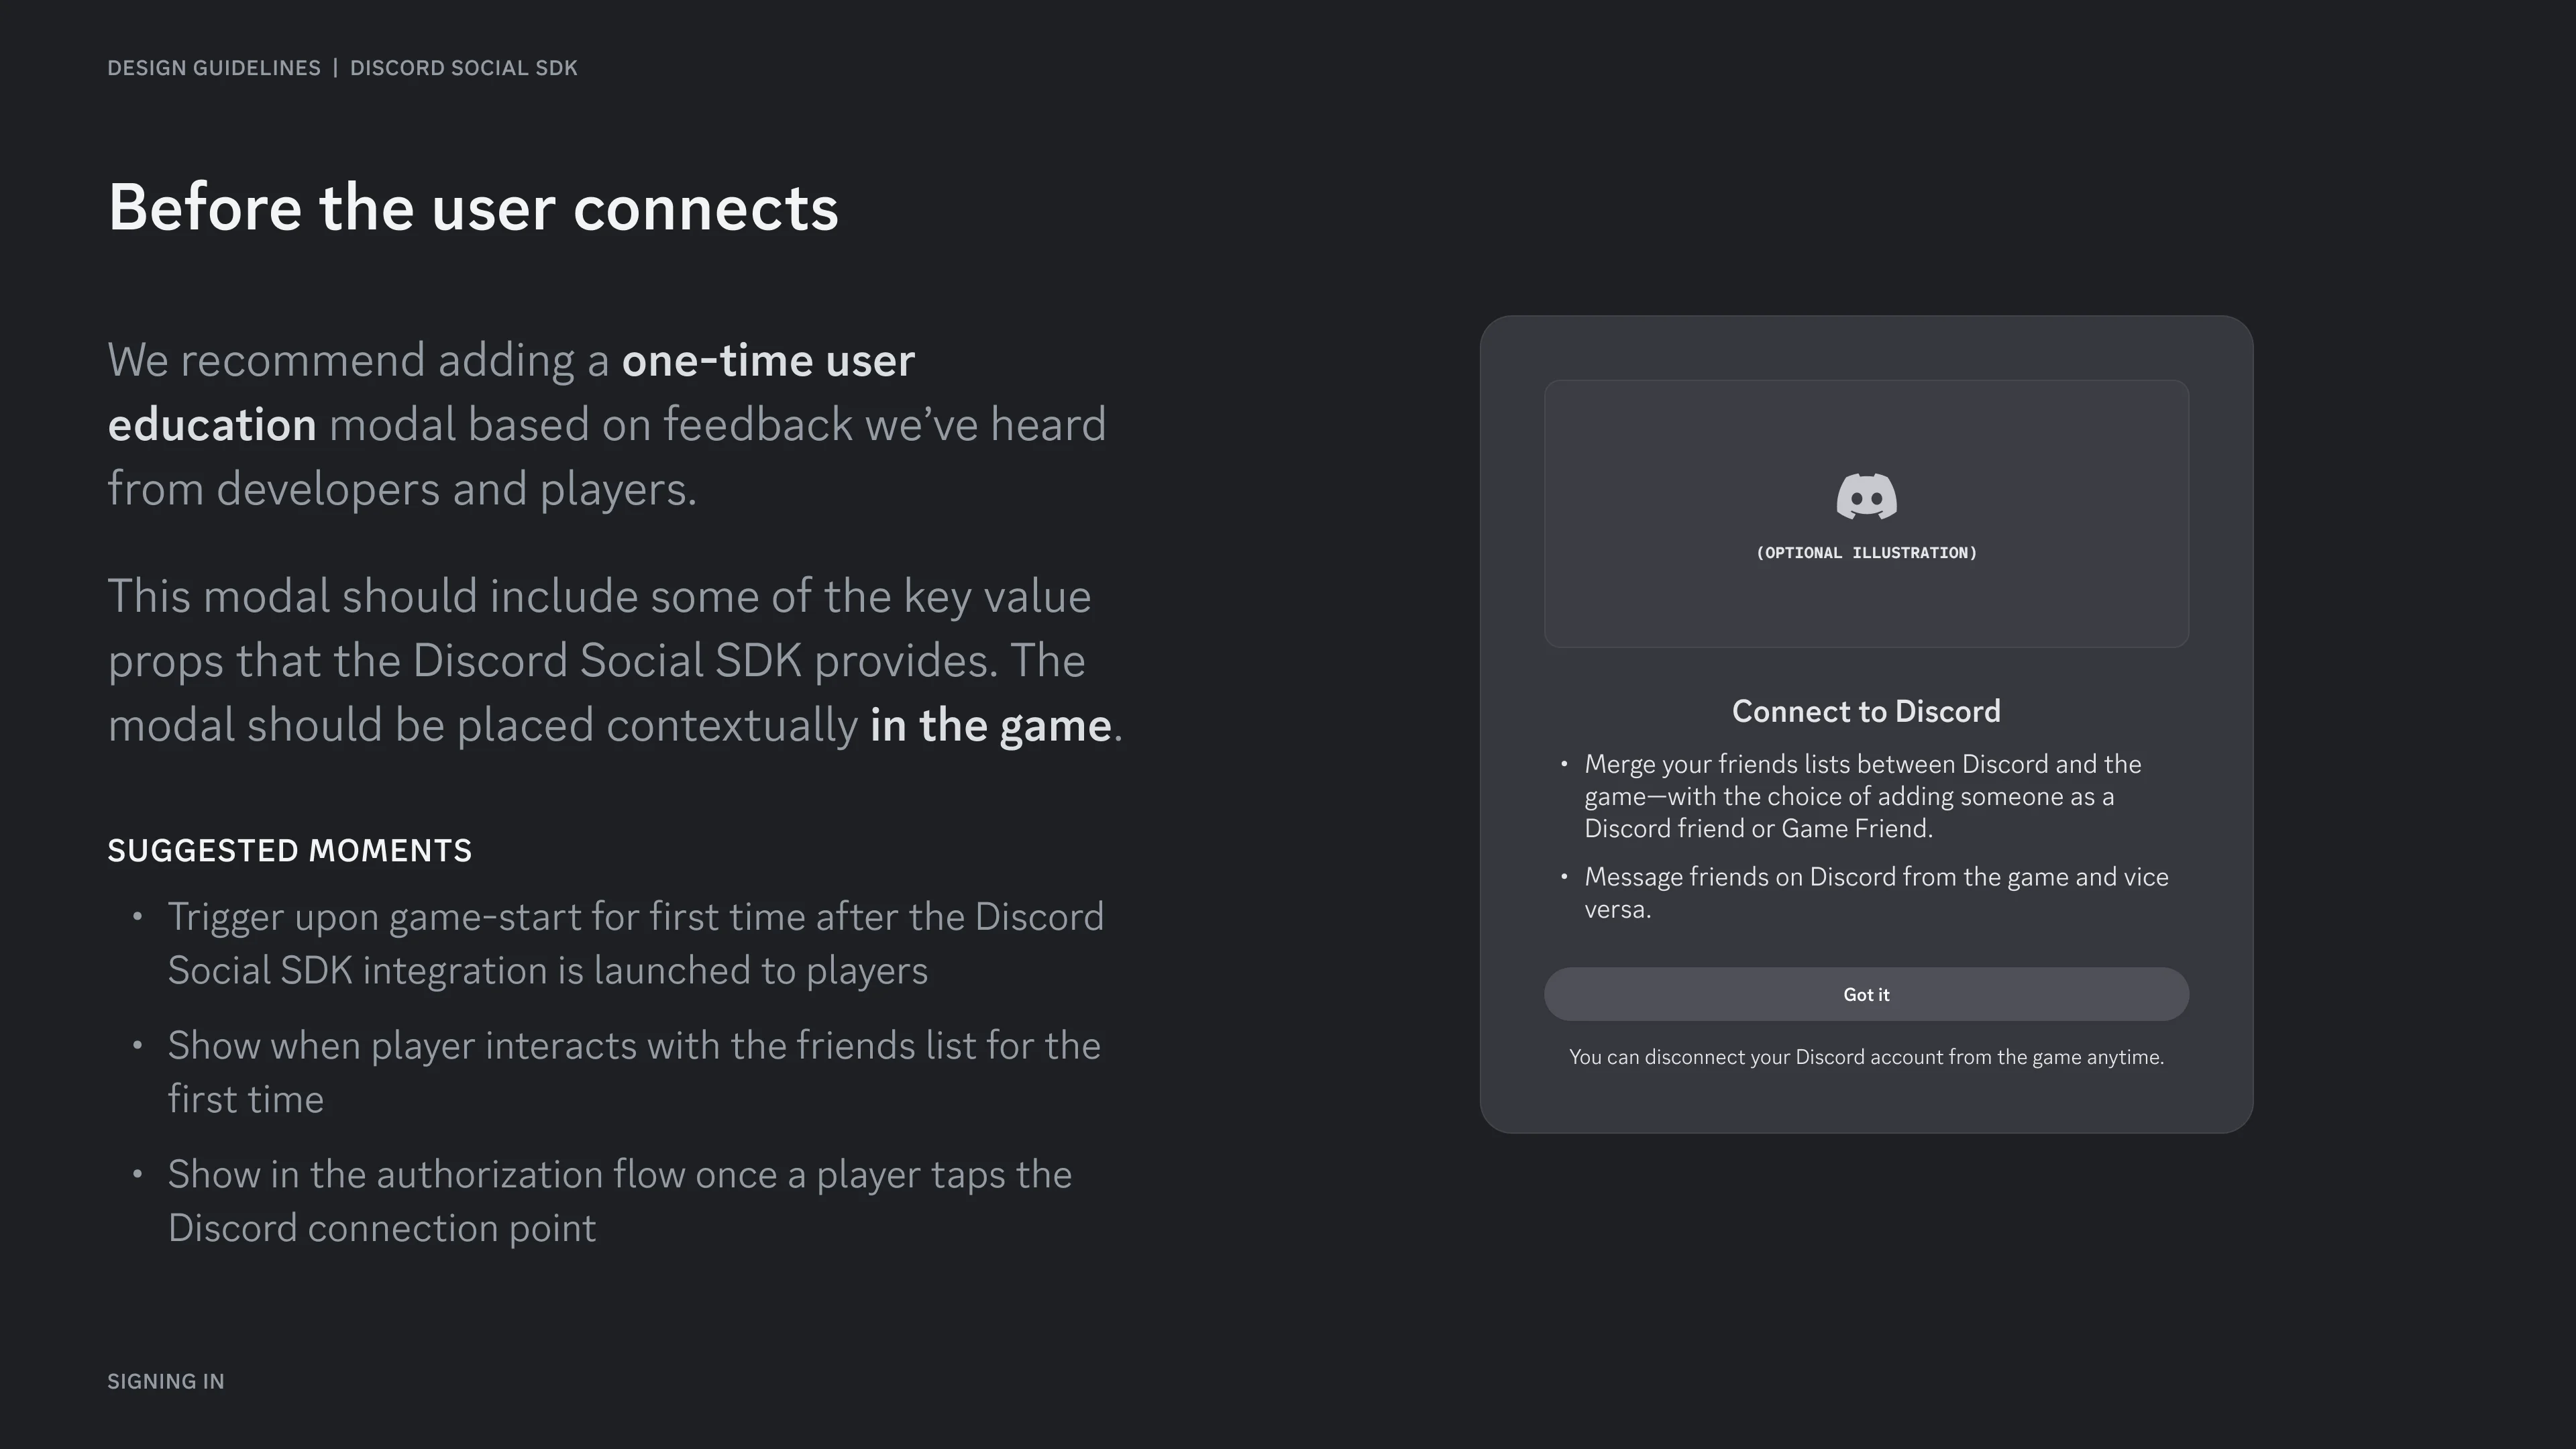Image resolution: width=2576 pixels, height=1449 pixels.
Task: Click the SUGGESTED MOMENTS subheading
Action: tap(290, 850)
